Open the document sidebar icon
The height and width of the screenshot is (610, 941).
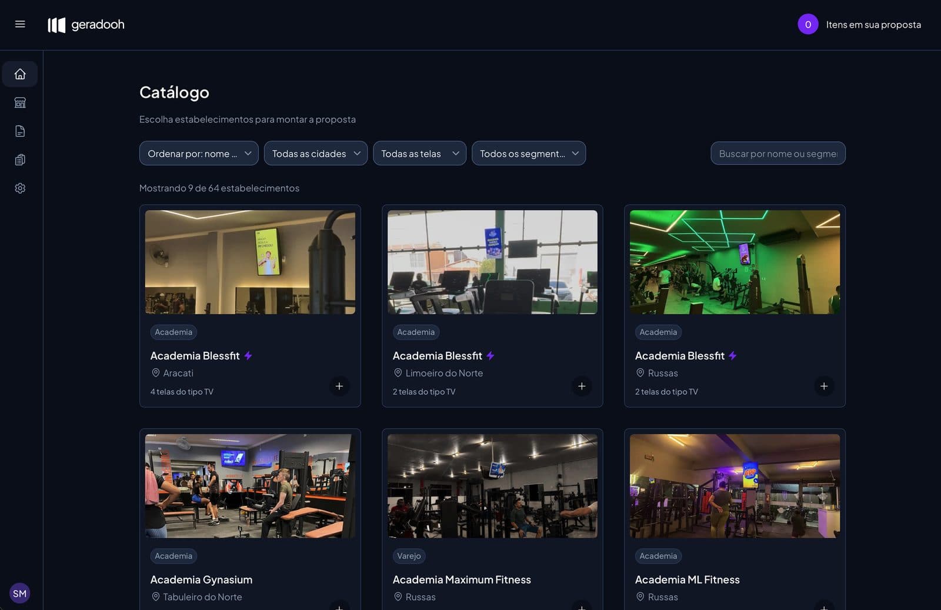(x=20, y=131)
